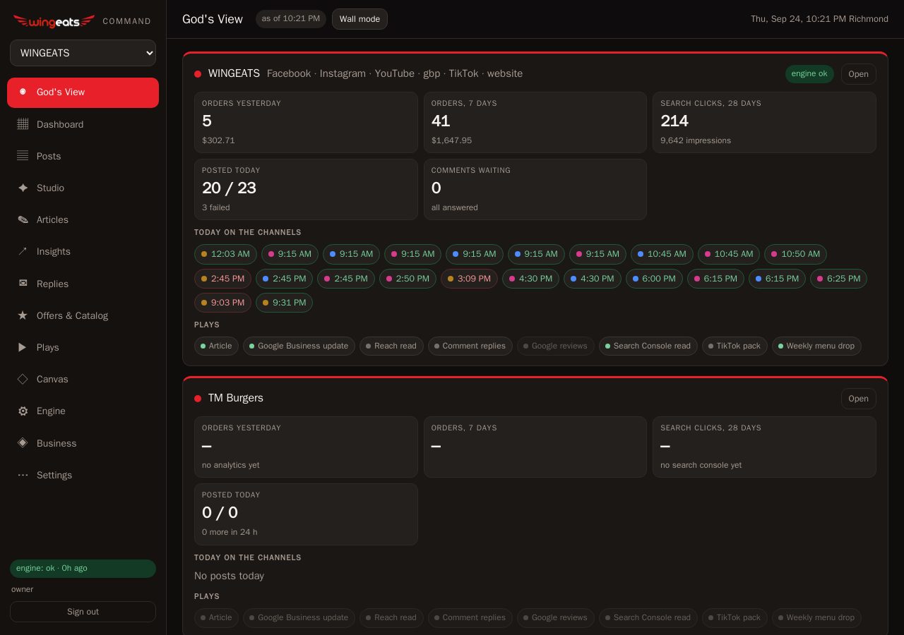Select the 9:03 PM post chip
Image resolution: width=904 pixels, height=635 pixels.
222,303
